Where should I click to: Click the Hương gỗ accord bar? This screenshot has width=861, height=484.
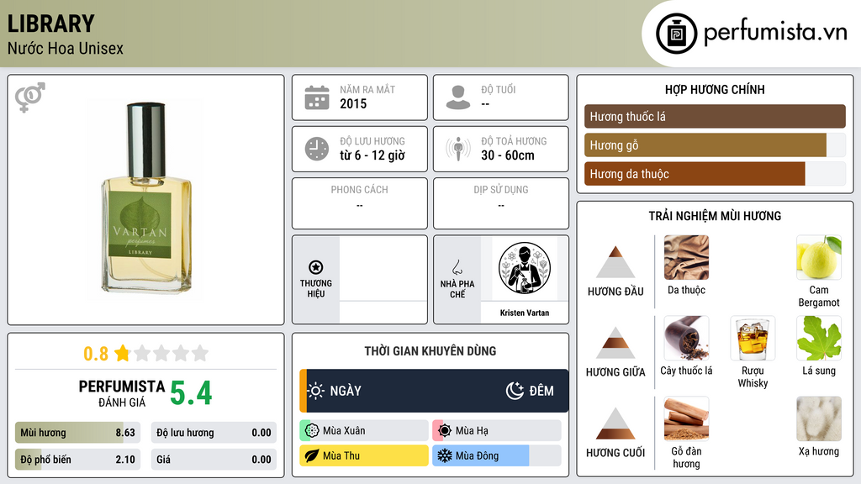715,145
